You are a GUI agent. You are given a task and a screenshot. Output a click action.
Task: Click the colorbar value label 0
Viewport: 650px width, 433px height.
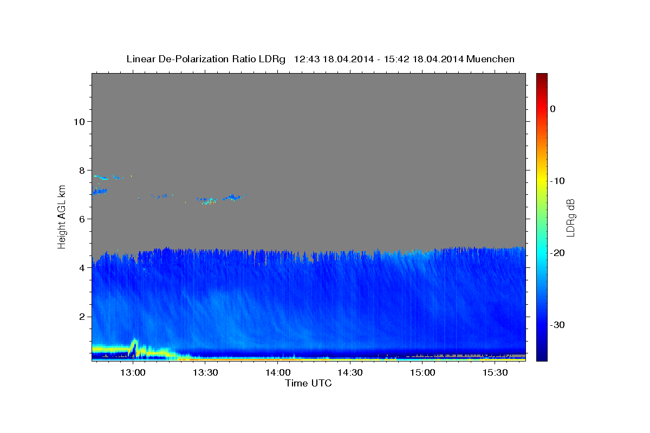pos(552,109)
